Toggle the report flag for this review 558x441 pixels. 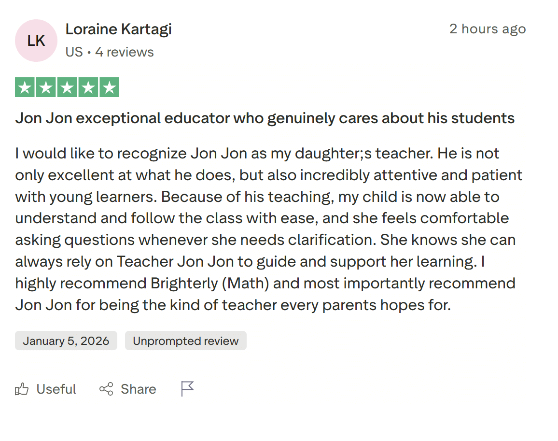pos(187,389)
